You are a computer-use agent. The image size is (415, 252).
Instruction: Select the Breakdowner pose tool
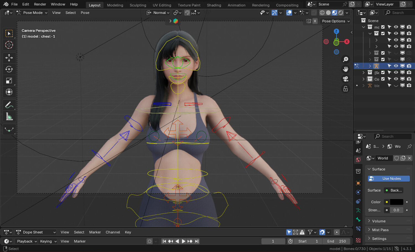[9, 129]
